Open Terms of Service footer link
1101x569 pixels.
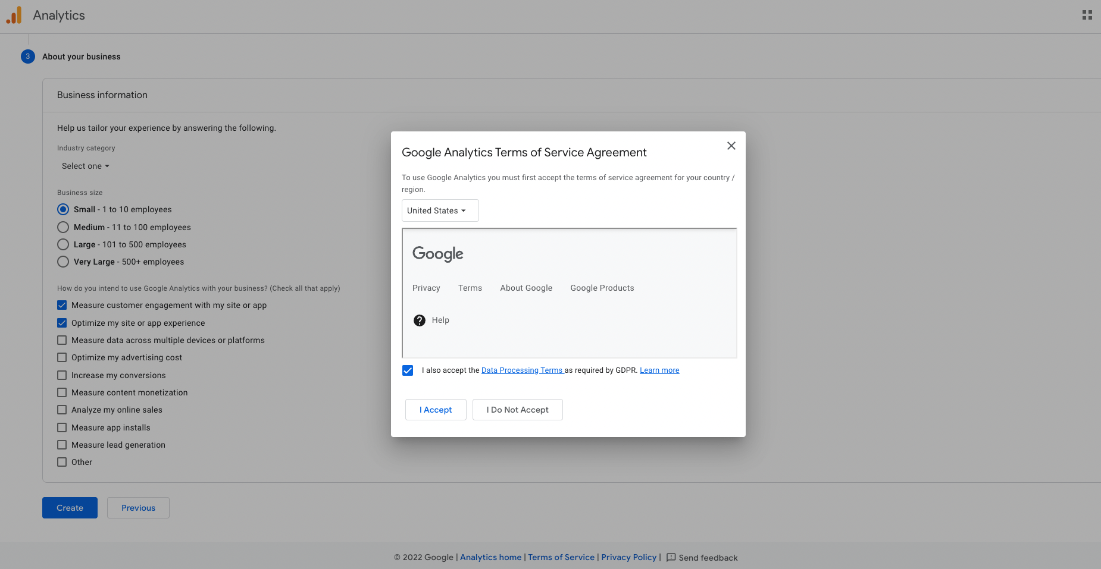[x=561, y=557]
